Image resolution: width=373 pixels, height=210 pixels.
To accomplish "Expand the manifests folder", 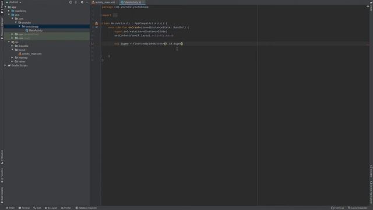I will pyautogui.click(x=9, y=11).
